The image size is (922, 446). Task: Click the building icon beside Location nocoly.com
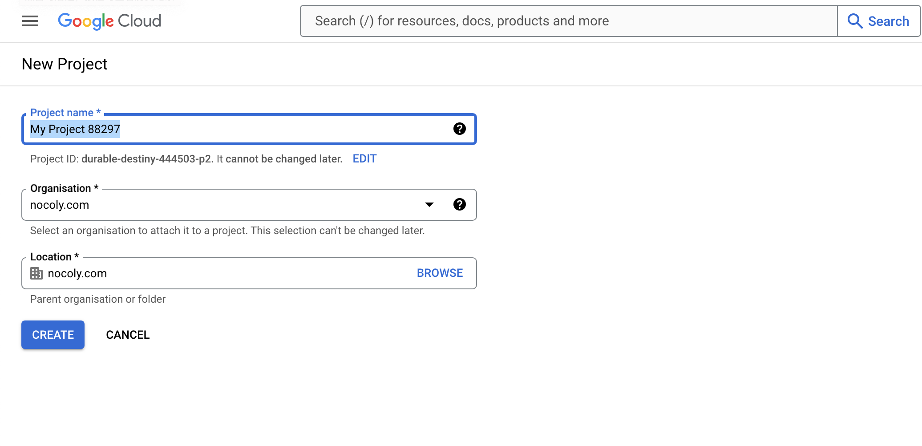pos(36,273)
